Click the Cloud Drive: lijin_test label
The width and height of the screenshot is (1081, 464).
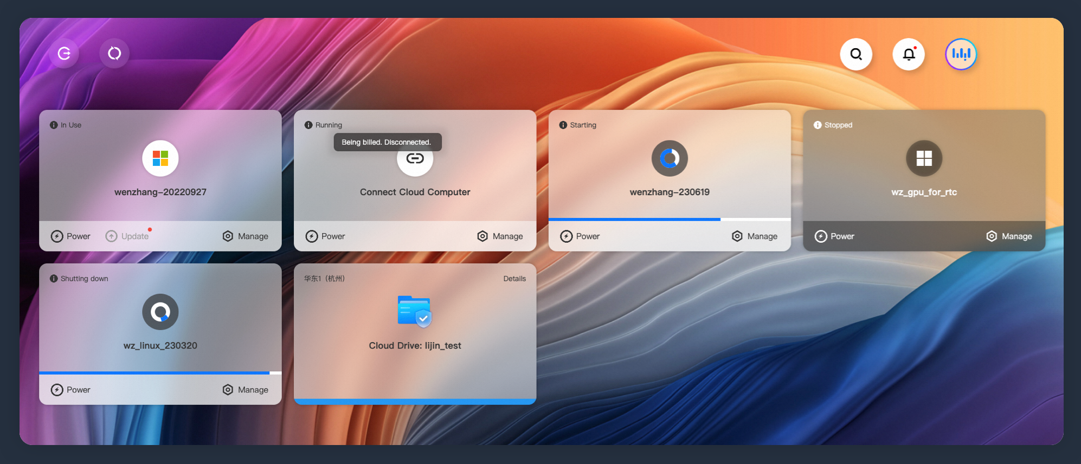pos(415,346)
